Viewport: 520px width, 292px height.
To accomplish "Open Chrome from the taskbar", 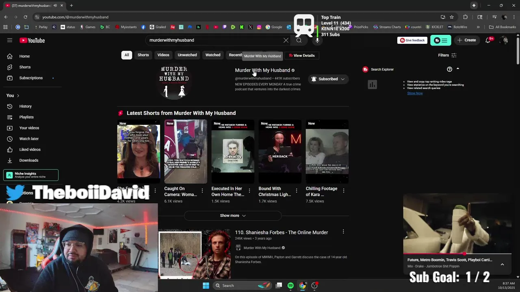I will (303, 286).
